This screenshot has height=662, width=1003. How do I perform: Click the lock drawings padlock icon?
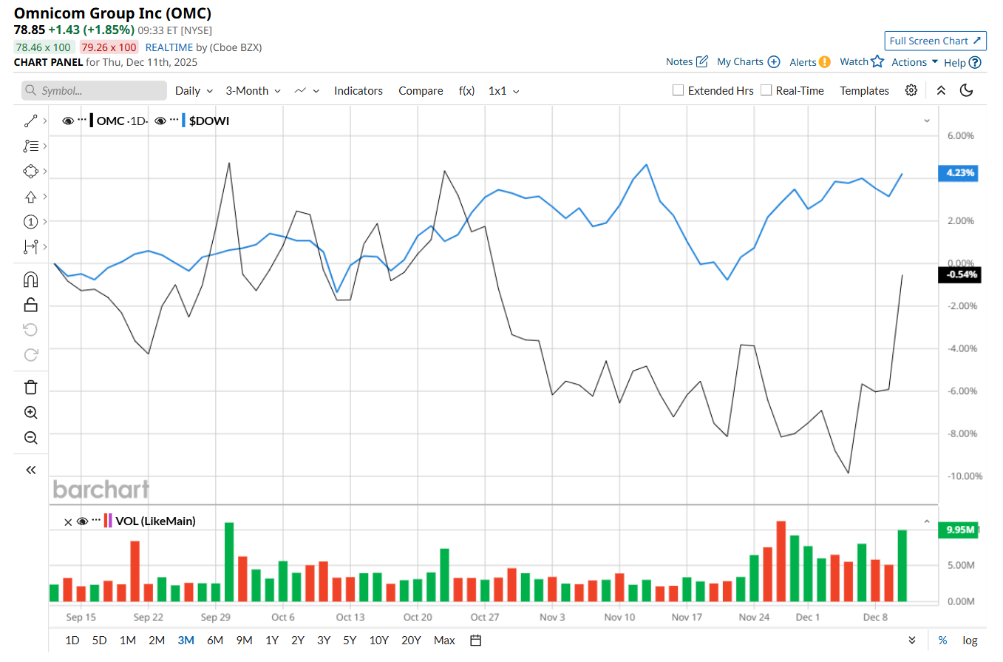[30, 304]
